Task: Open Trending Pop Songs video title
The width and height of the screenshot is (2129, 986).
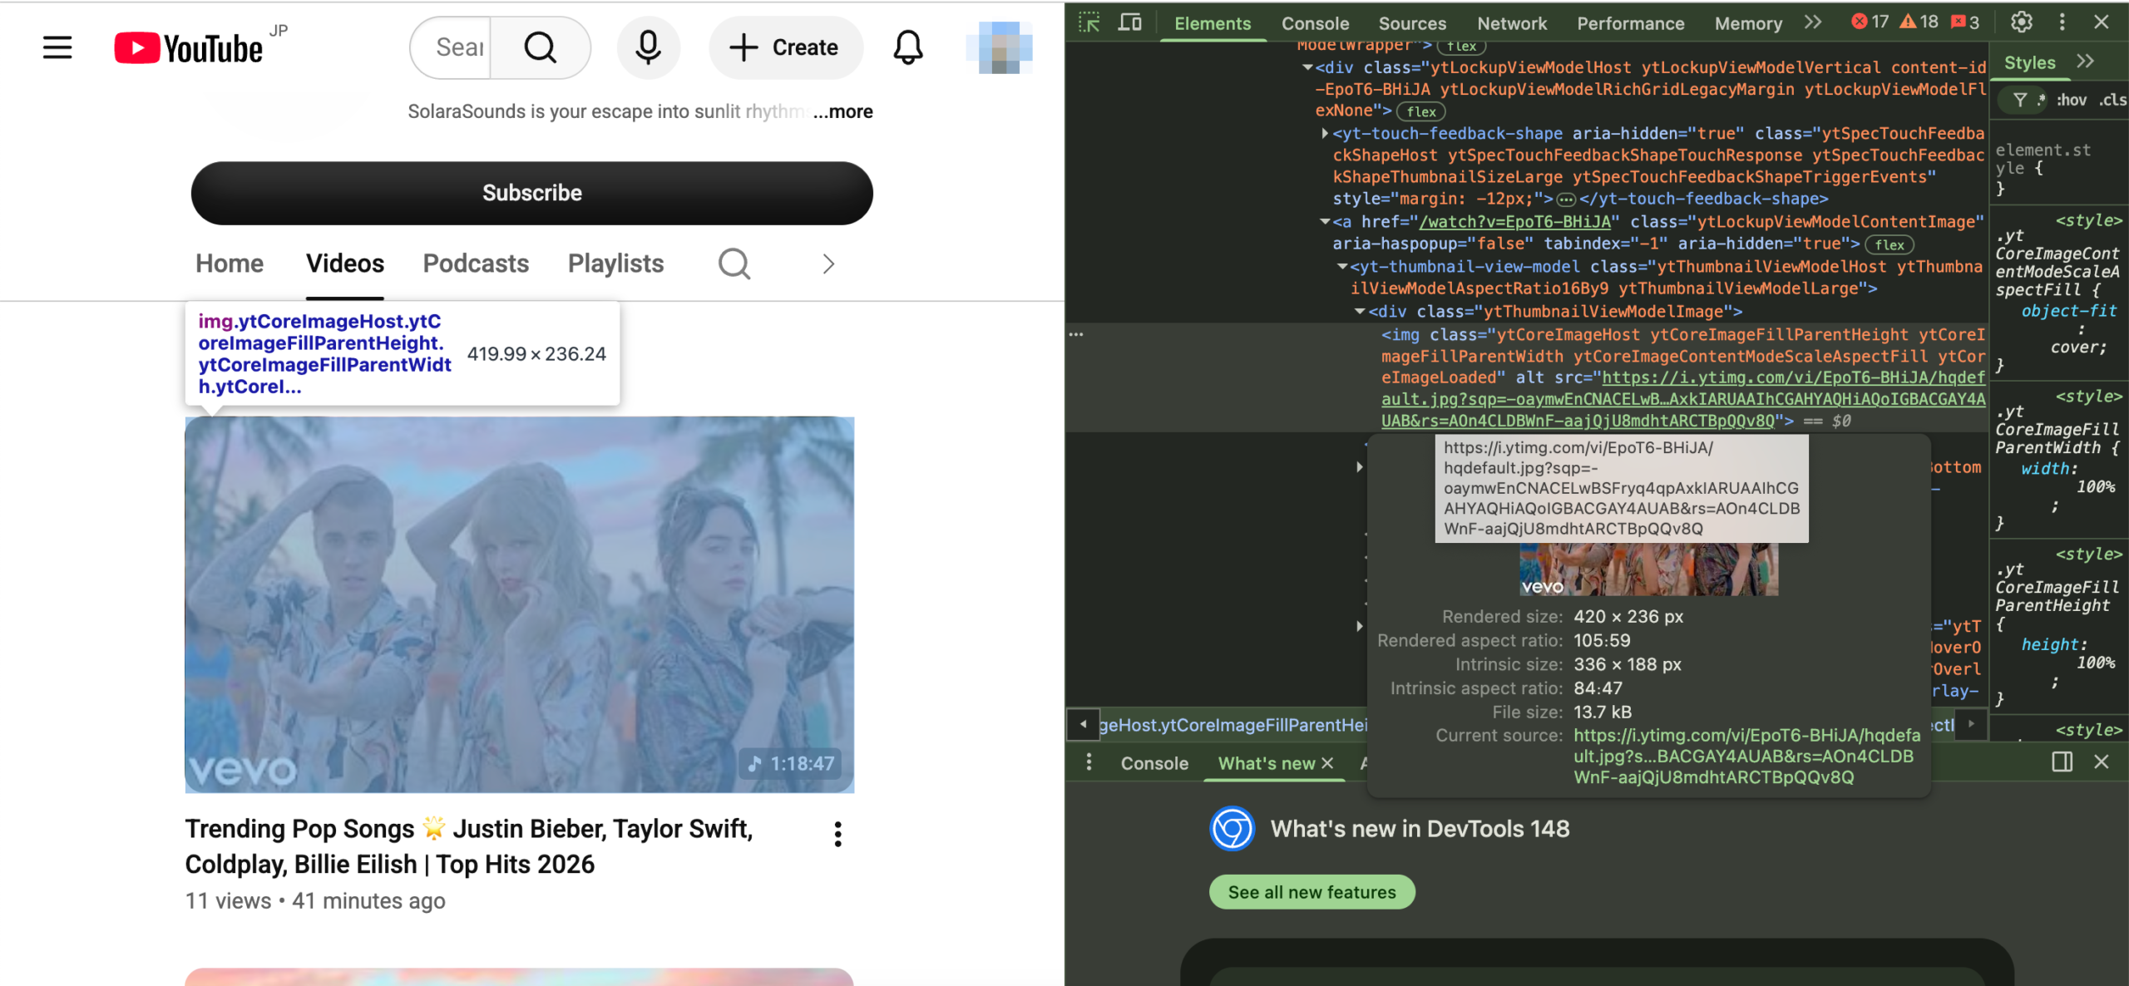Action: (469, 846)
